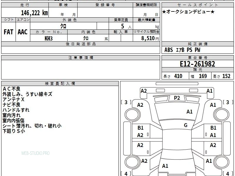Click the シート薄汚れ、切れ・破れ小 note line
235x176 pixels.
32,126
